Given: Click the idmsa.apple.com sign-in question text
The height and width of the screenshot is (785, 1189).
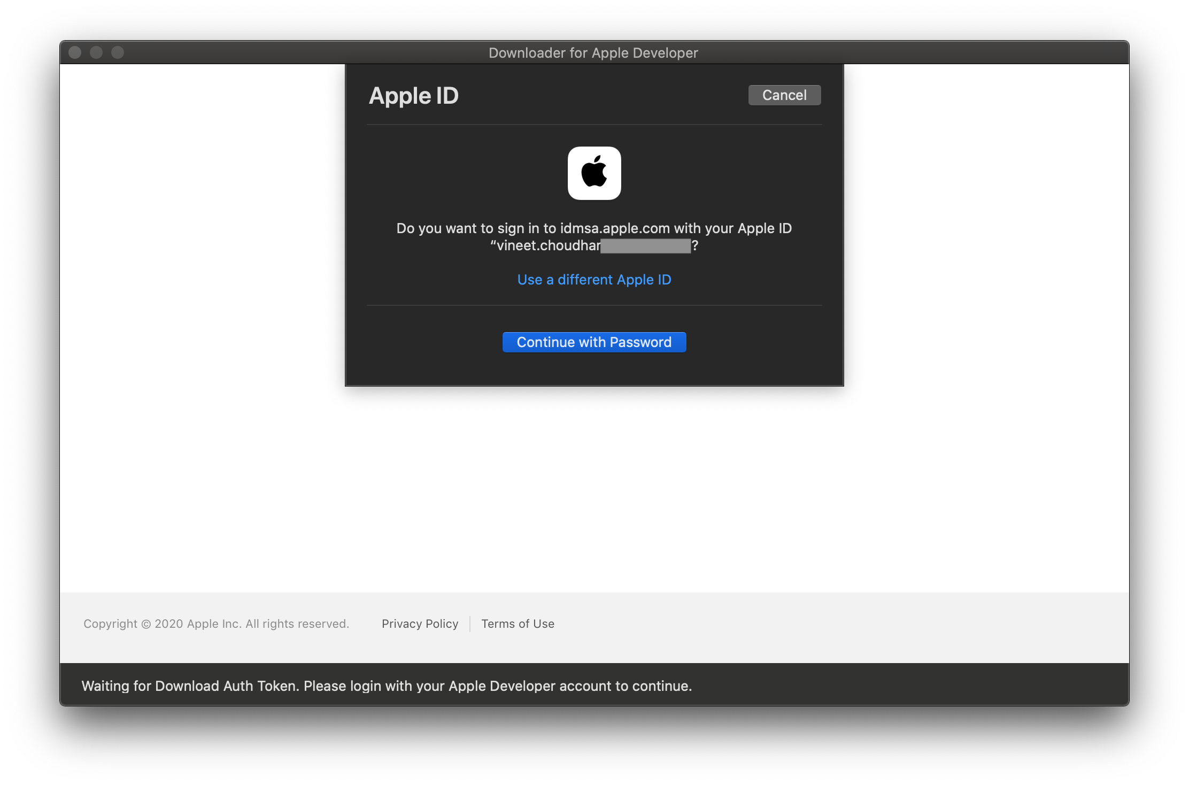Looking at the screenshot, I should [x=593, y=228].
